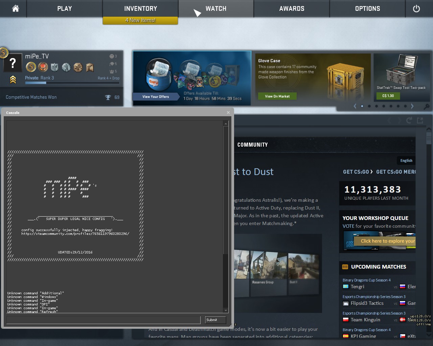Select the fourth carousel page dot

coord(384,106)
